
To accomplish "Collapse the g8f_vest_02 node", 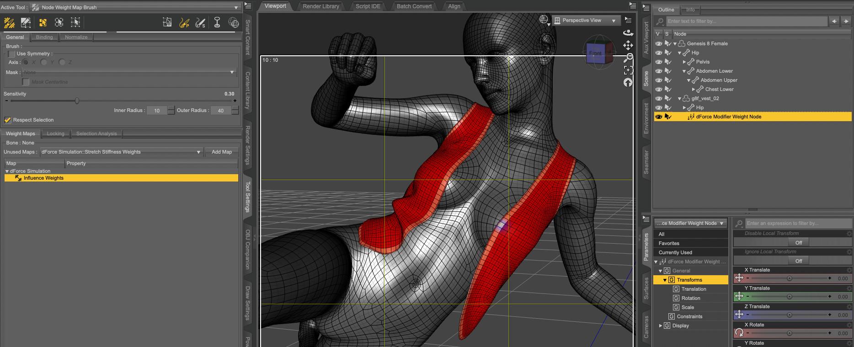I will 679,99.
